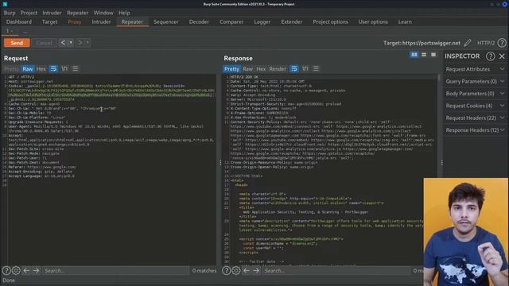Expand Request Attributes section
The height and width of the screenshot is (286, 509).
475,69
